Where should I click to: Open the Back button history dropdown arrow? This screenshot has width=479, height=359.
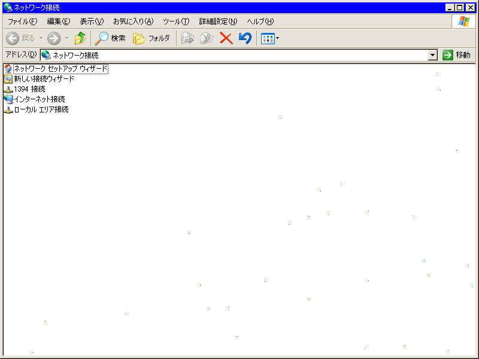pos(41,38)
